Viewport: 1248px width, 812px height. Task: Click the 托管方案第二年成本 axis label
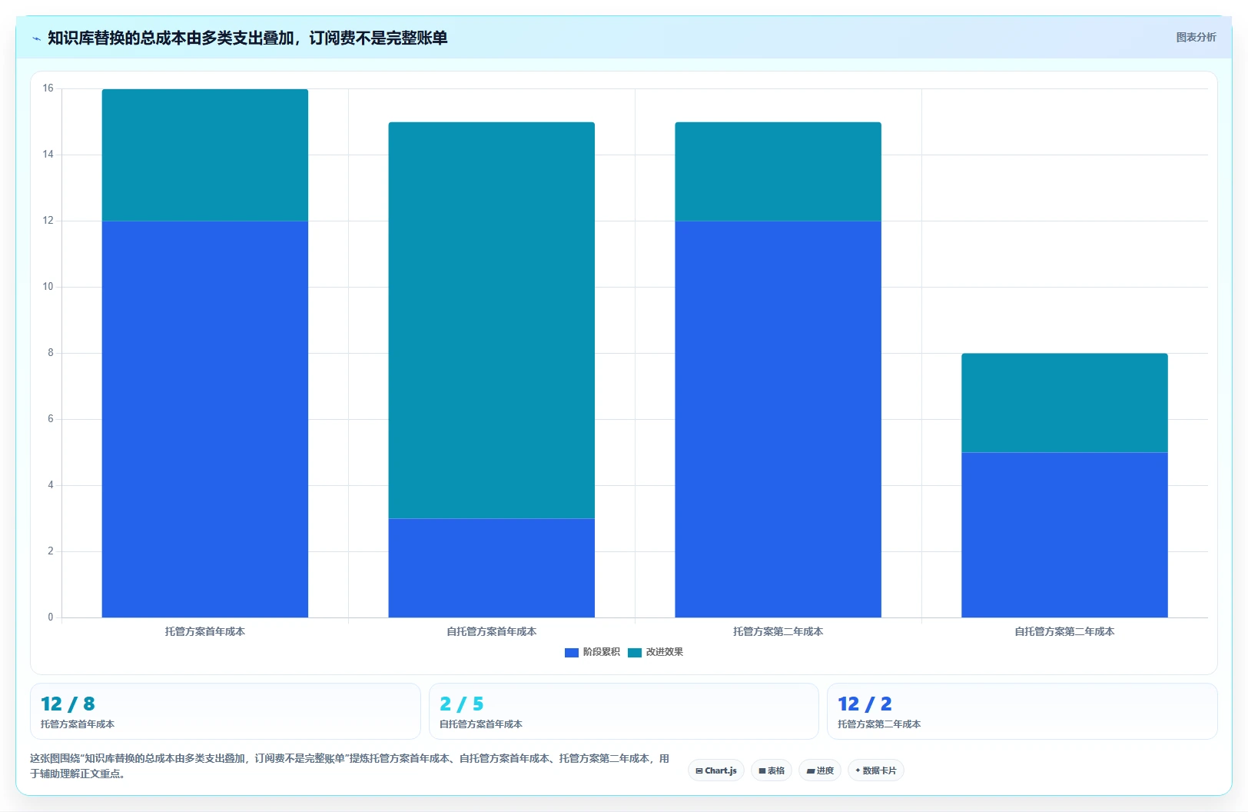click(778, 631)
